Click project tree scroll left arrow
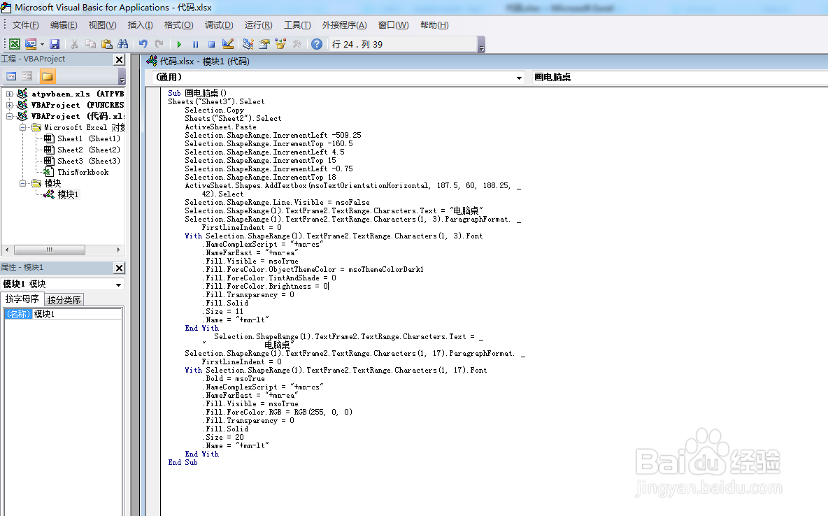This screenshot has width=828, height=516. [x=7, y=250]
